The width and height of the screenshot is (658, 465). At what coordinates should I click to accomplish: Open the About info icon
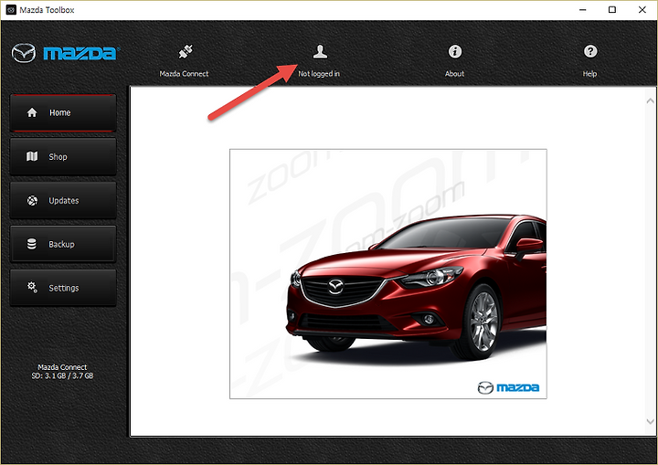(455, 51)
